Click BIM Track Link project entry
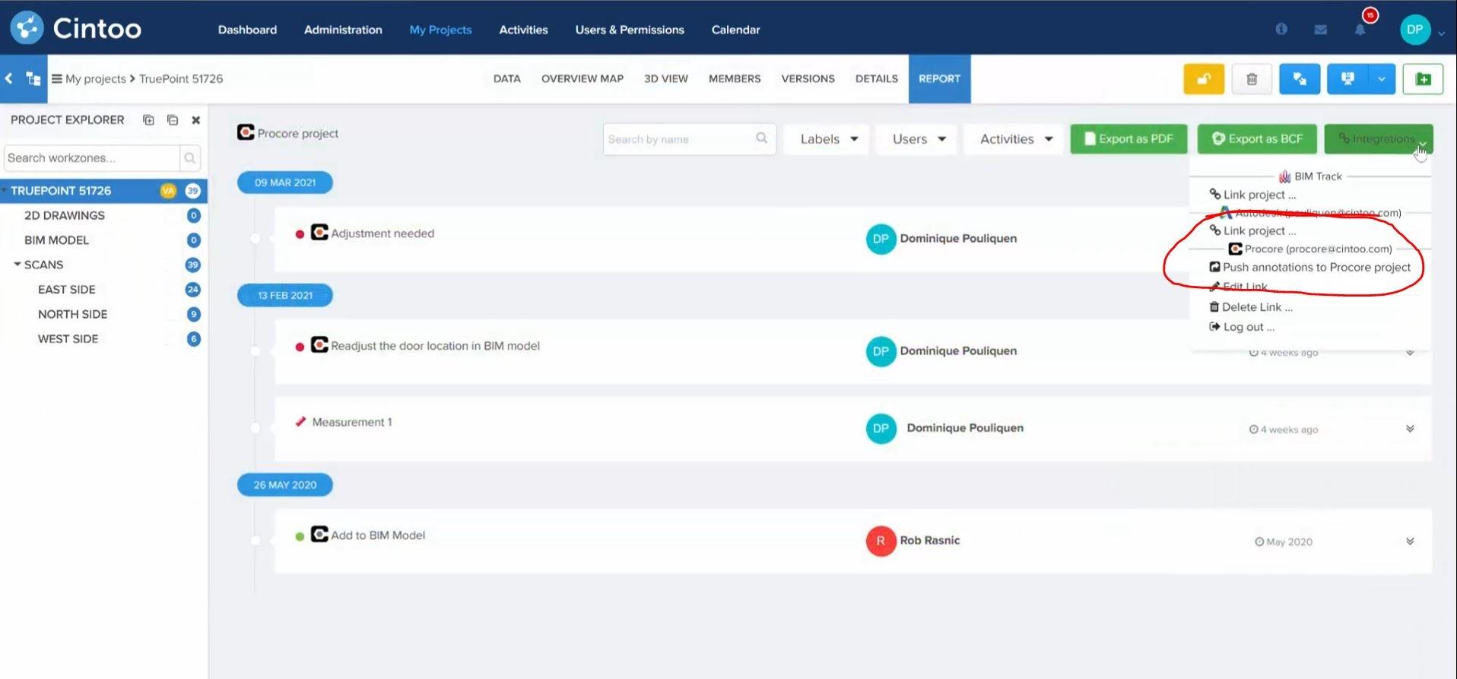Screen dimensions: 1457x679 click(x=1252, y=195)
